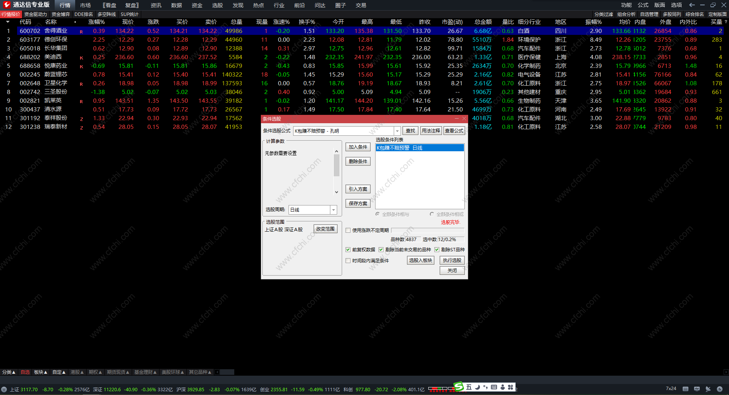Click the 执行选股 button

click(x=452, y=260)
